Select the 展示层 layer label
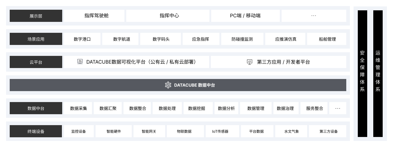Viewport: 393px width, 147px height. point(36,16)
